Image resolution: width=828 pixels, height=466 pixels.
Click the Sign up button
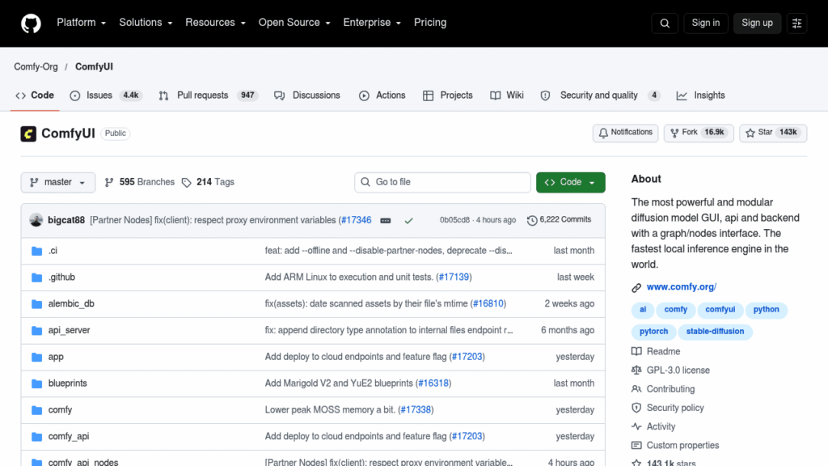click(x=757, y=23)
